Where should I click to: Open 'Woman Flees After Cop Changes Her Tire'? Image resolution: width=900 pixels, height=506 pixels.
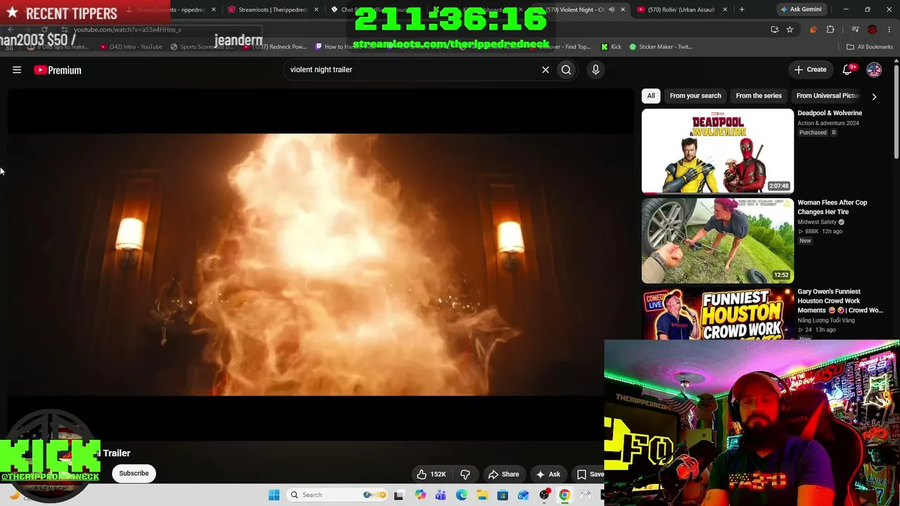click(x=832, y=207)
